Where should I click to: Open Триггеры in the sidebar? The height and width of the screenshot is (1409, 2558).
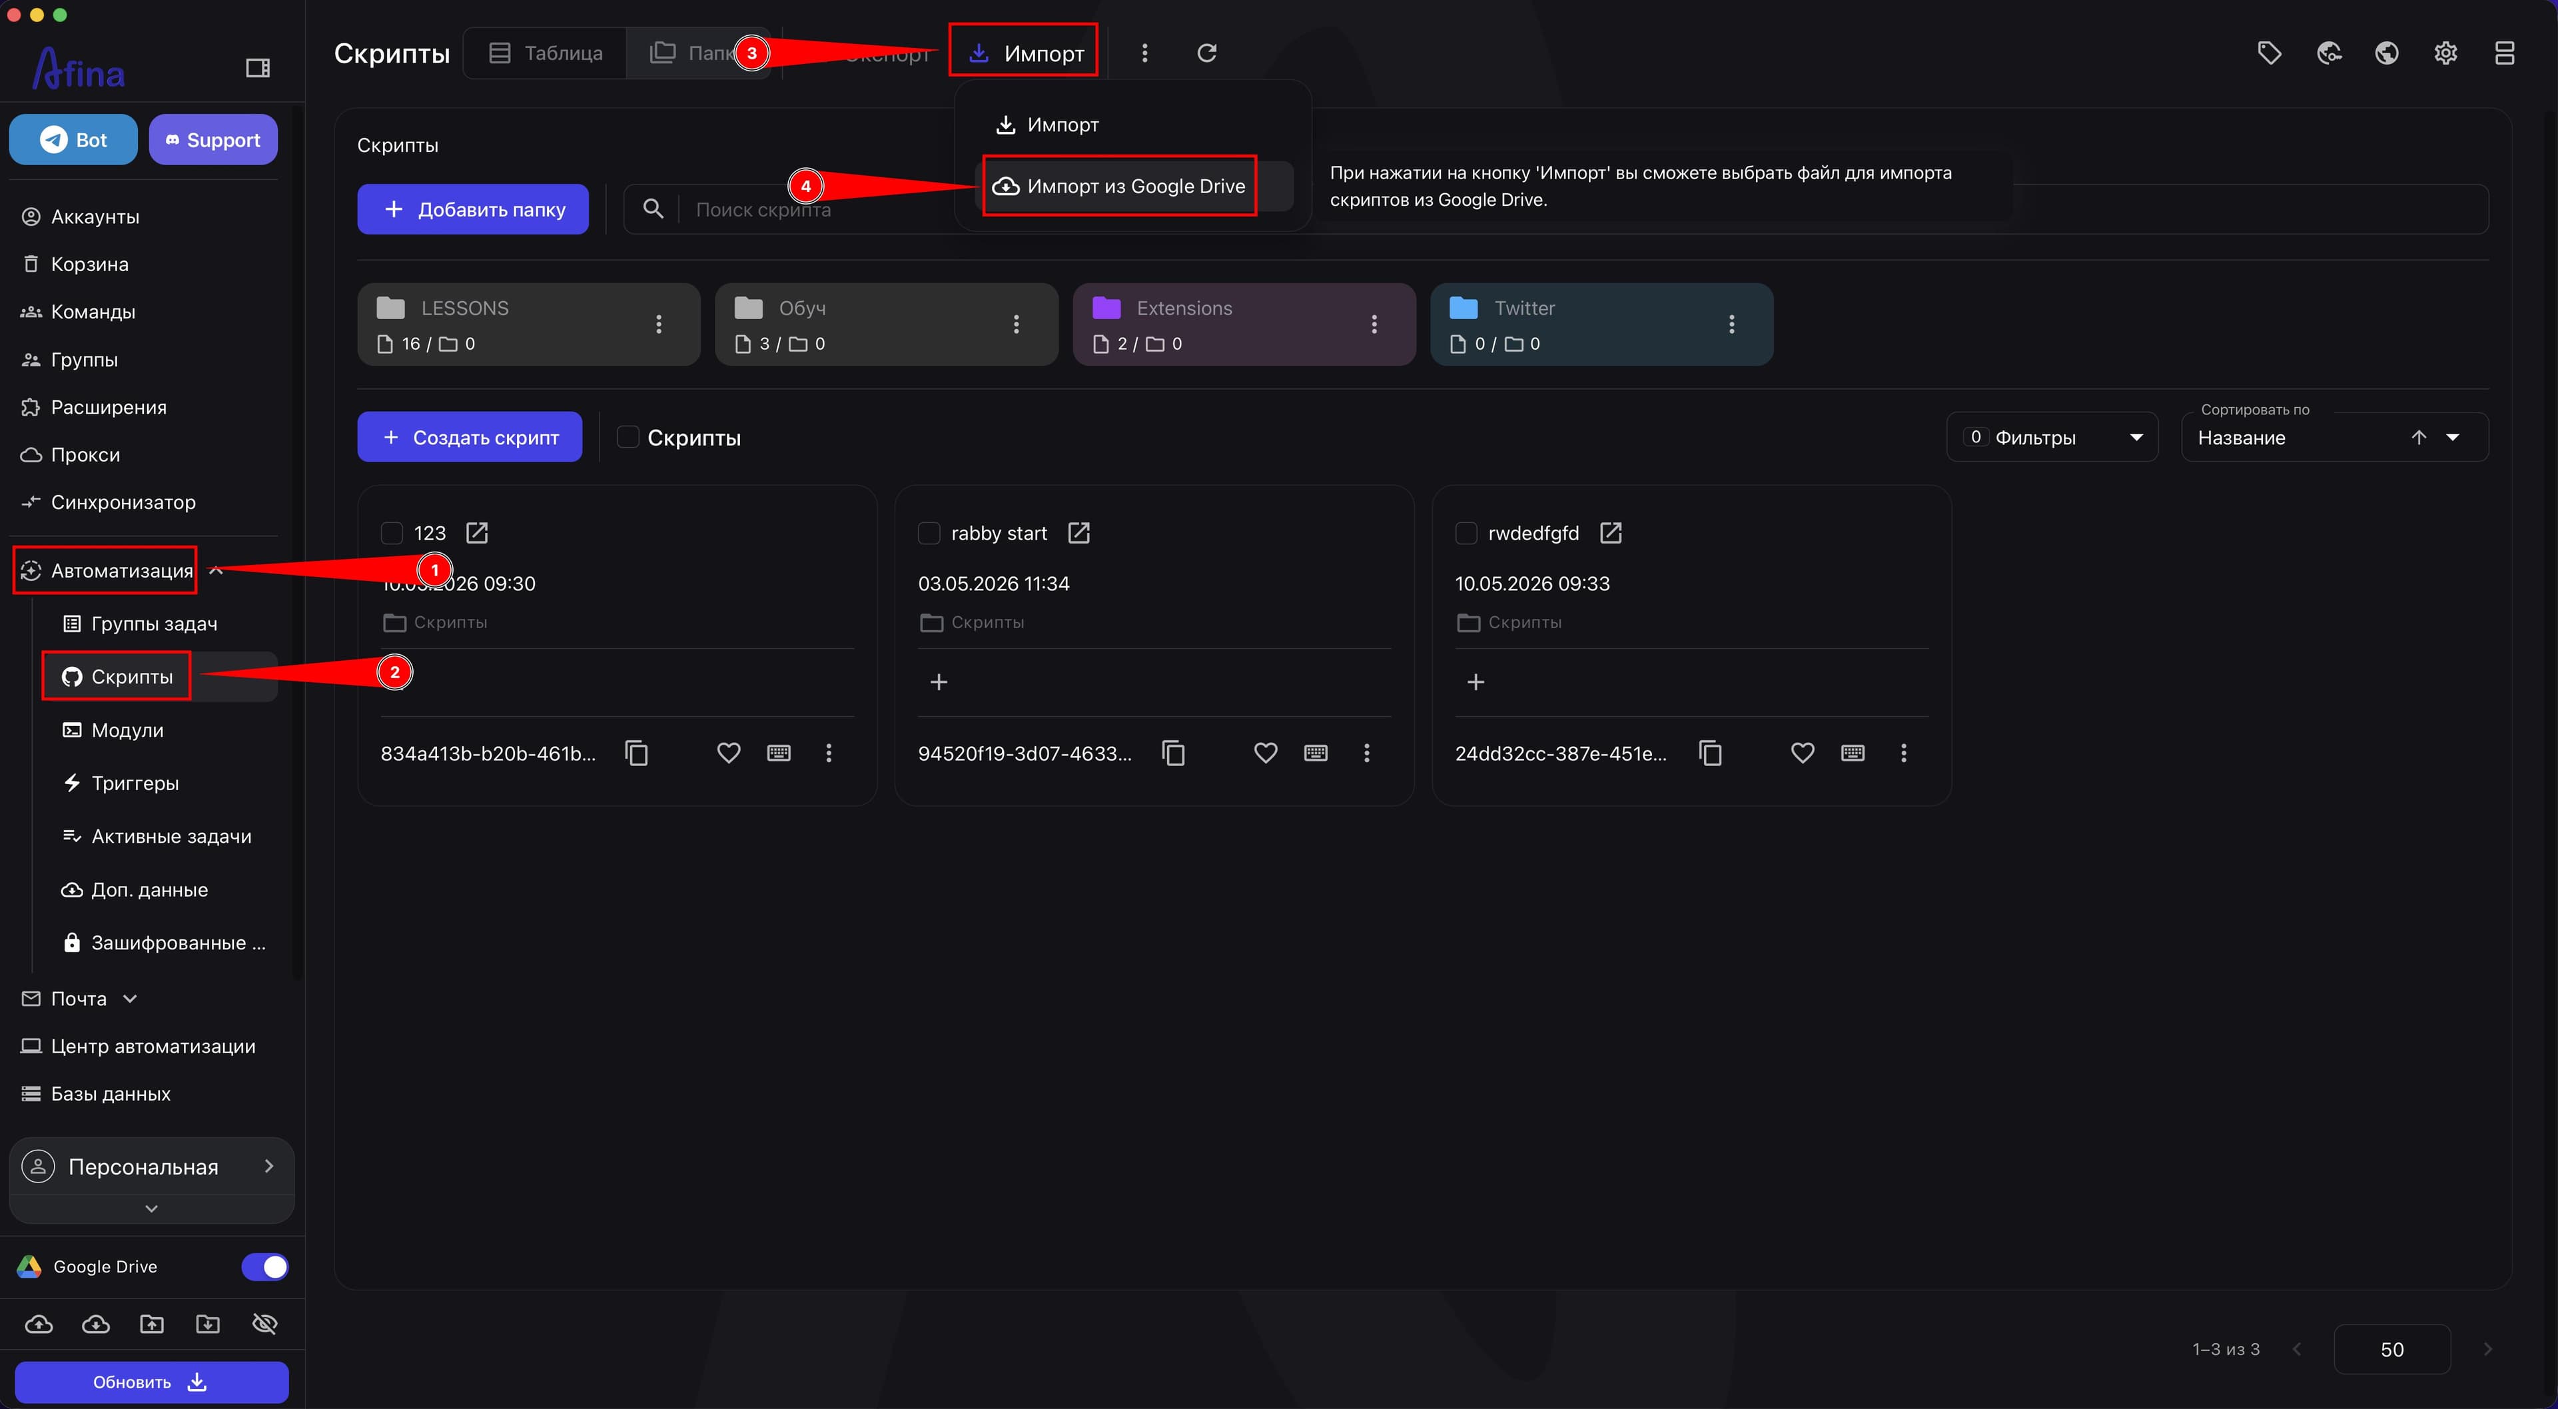click(135, 783)
